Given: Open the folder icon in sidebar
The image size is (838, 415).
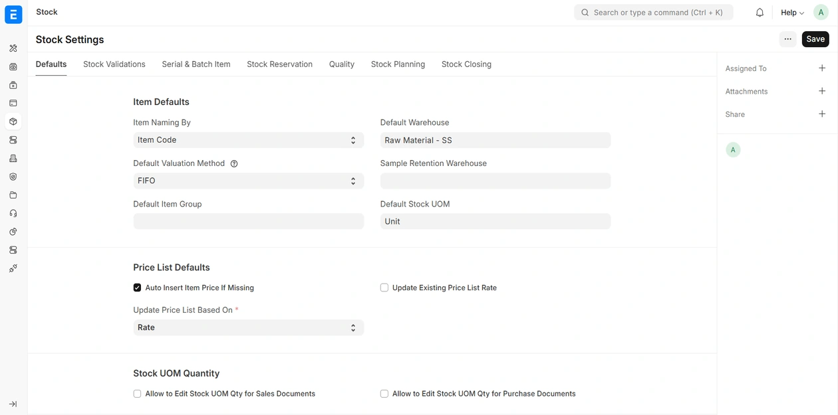Looking at the screenshot, I should (x=13, y=195).
